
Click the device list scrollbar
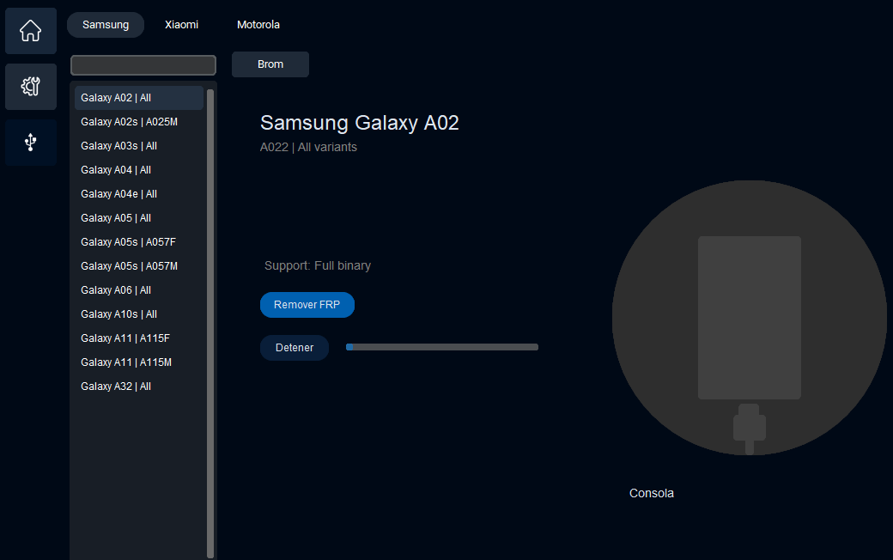tap(210, 323)
